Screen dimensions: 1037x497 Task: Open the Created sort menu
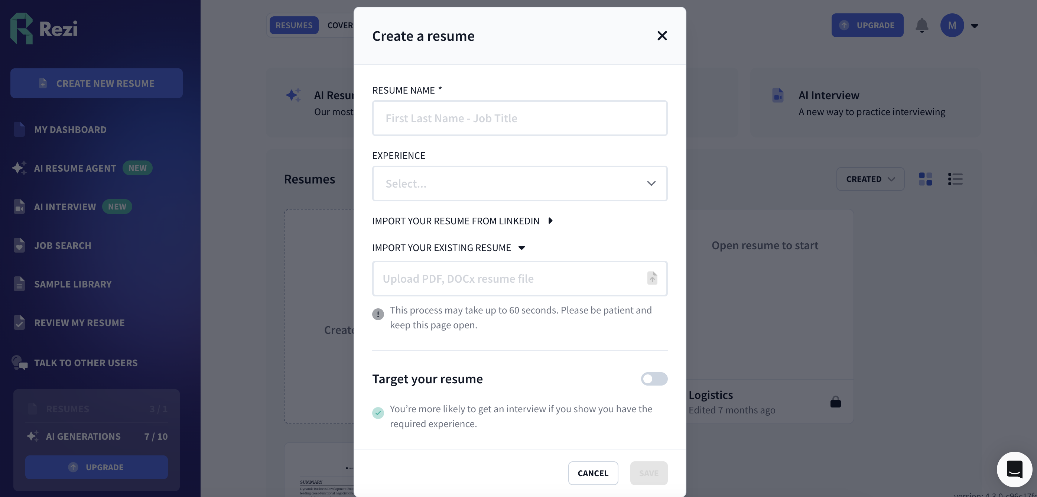(x=870, y=179)
